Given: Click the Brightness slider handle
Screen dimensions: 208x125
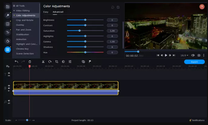Looking at the screenshot, I should [85, 20].
